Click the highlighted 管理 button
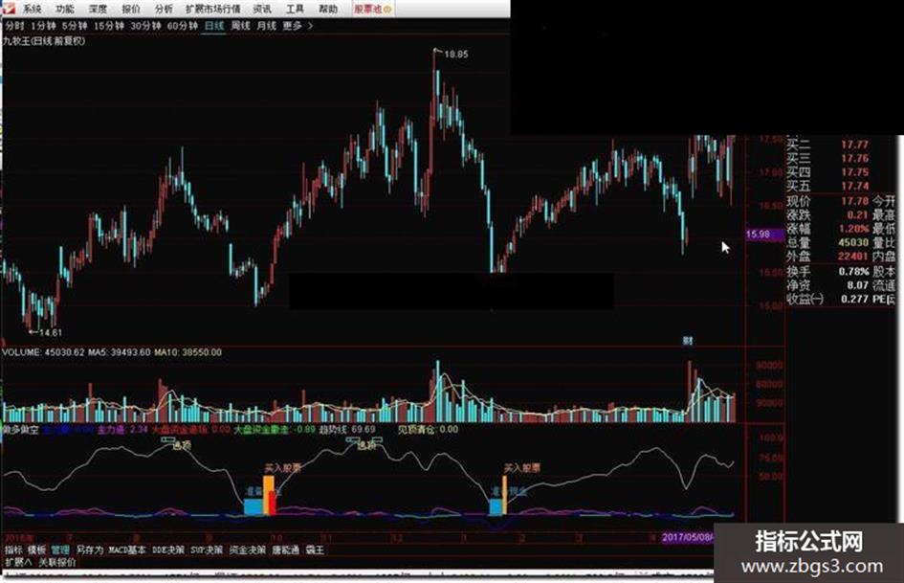Screen dimensions: 904x583 [60, 550]
